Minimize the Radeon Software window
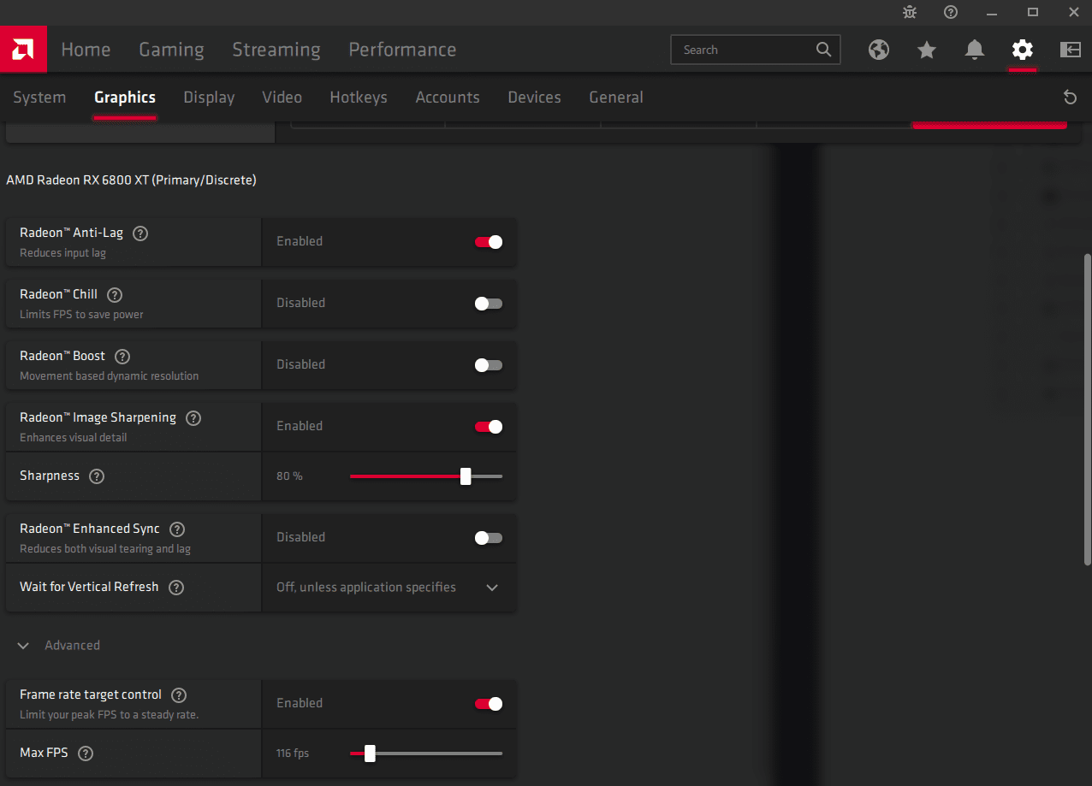 992,12
